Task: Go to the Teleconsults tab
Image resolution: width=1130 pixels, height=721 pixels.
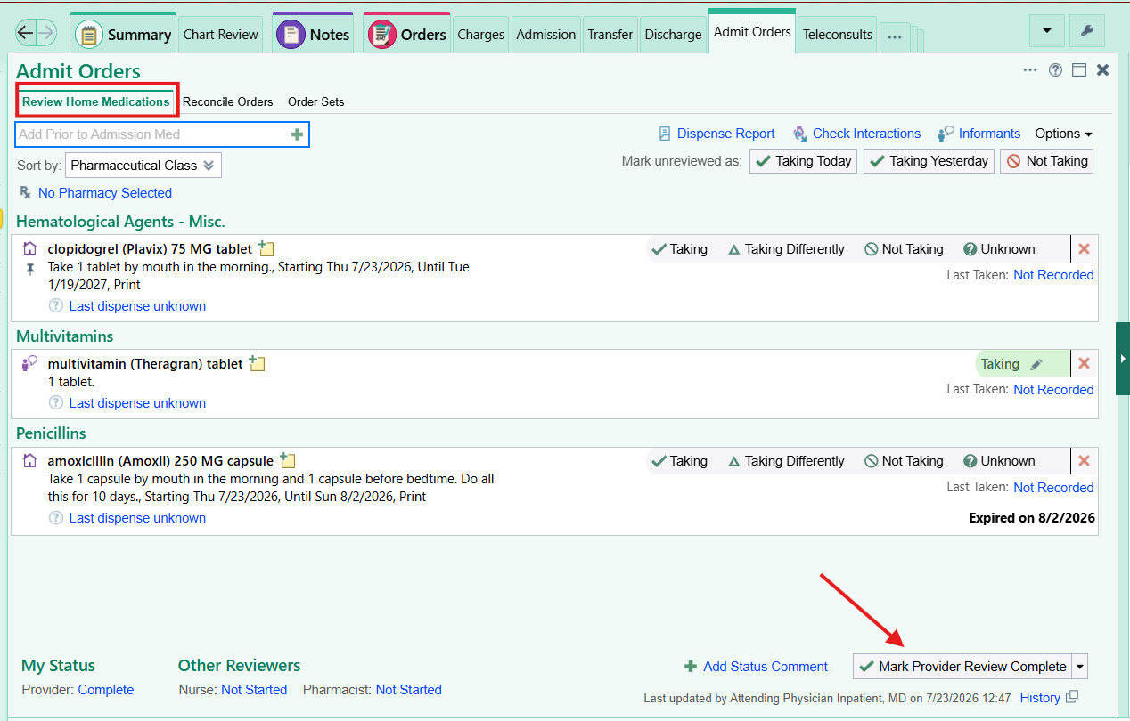Action: point(838,35)
